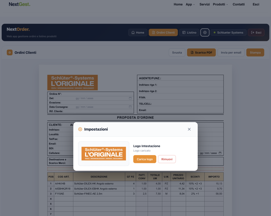Click the Schlüter-Systems logo on the order sheet
The image size is (271, 216).
click(73, 82)
